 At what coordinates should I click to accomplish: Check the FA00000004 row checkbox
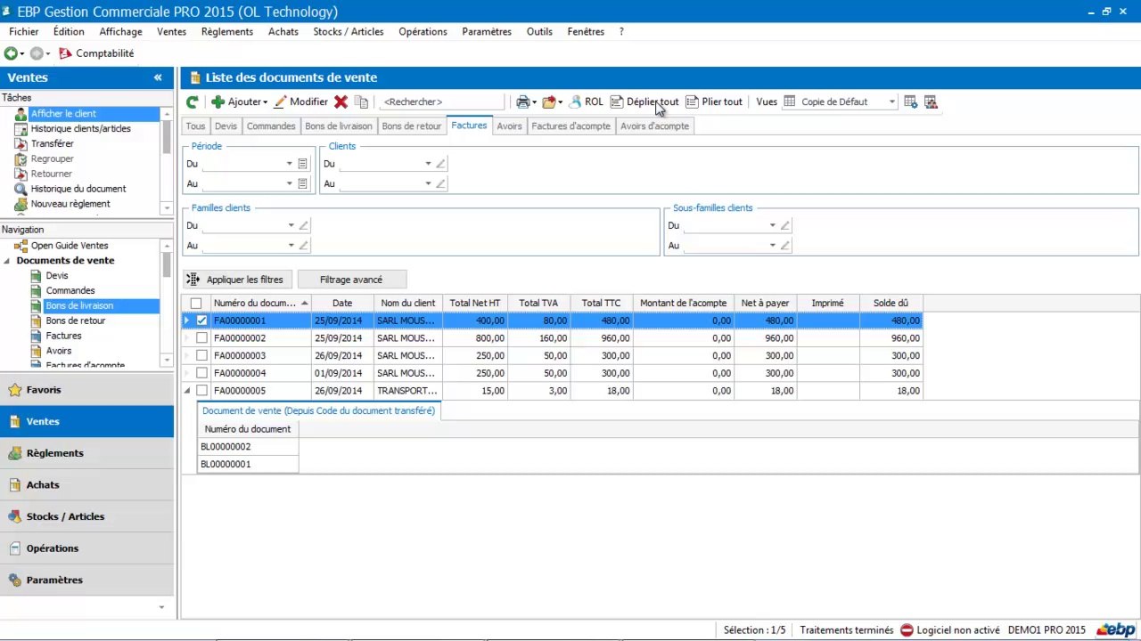point(201,373)
